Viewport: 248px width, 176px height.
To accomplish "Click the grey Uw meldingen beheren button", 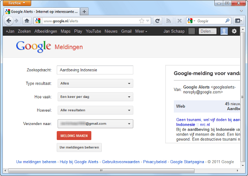I will click(79, 147).
